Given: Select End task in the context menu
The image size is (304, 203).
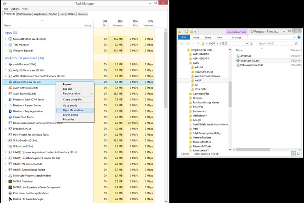Looking at the screenshot, I should pyautogui.click(x=75, y=89).
